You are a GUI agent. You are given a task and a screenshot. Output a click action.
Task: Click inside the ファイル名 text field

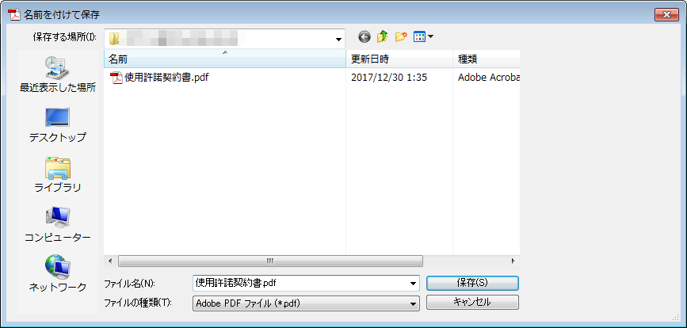[300, 284]
